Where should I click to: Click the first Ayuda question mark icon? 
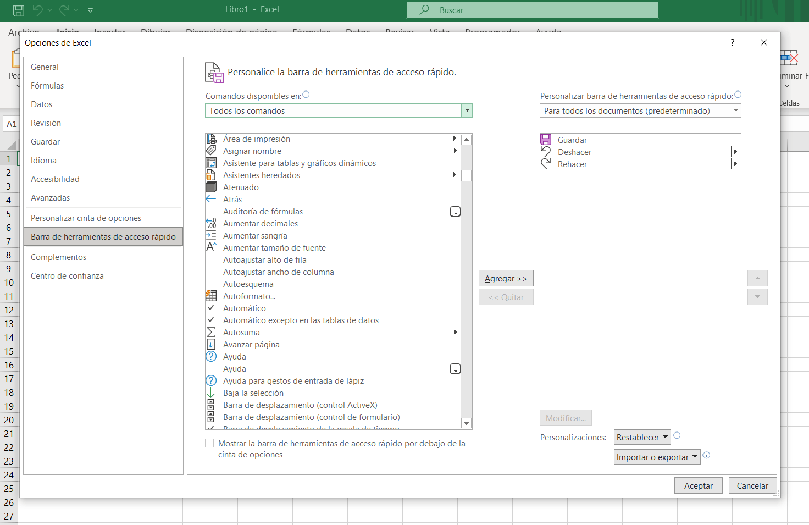point(211,357)
